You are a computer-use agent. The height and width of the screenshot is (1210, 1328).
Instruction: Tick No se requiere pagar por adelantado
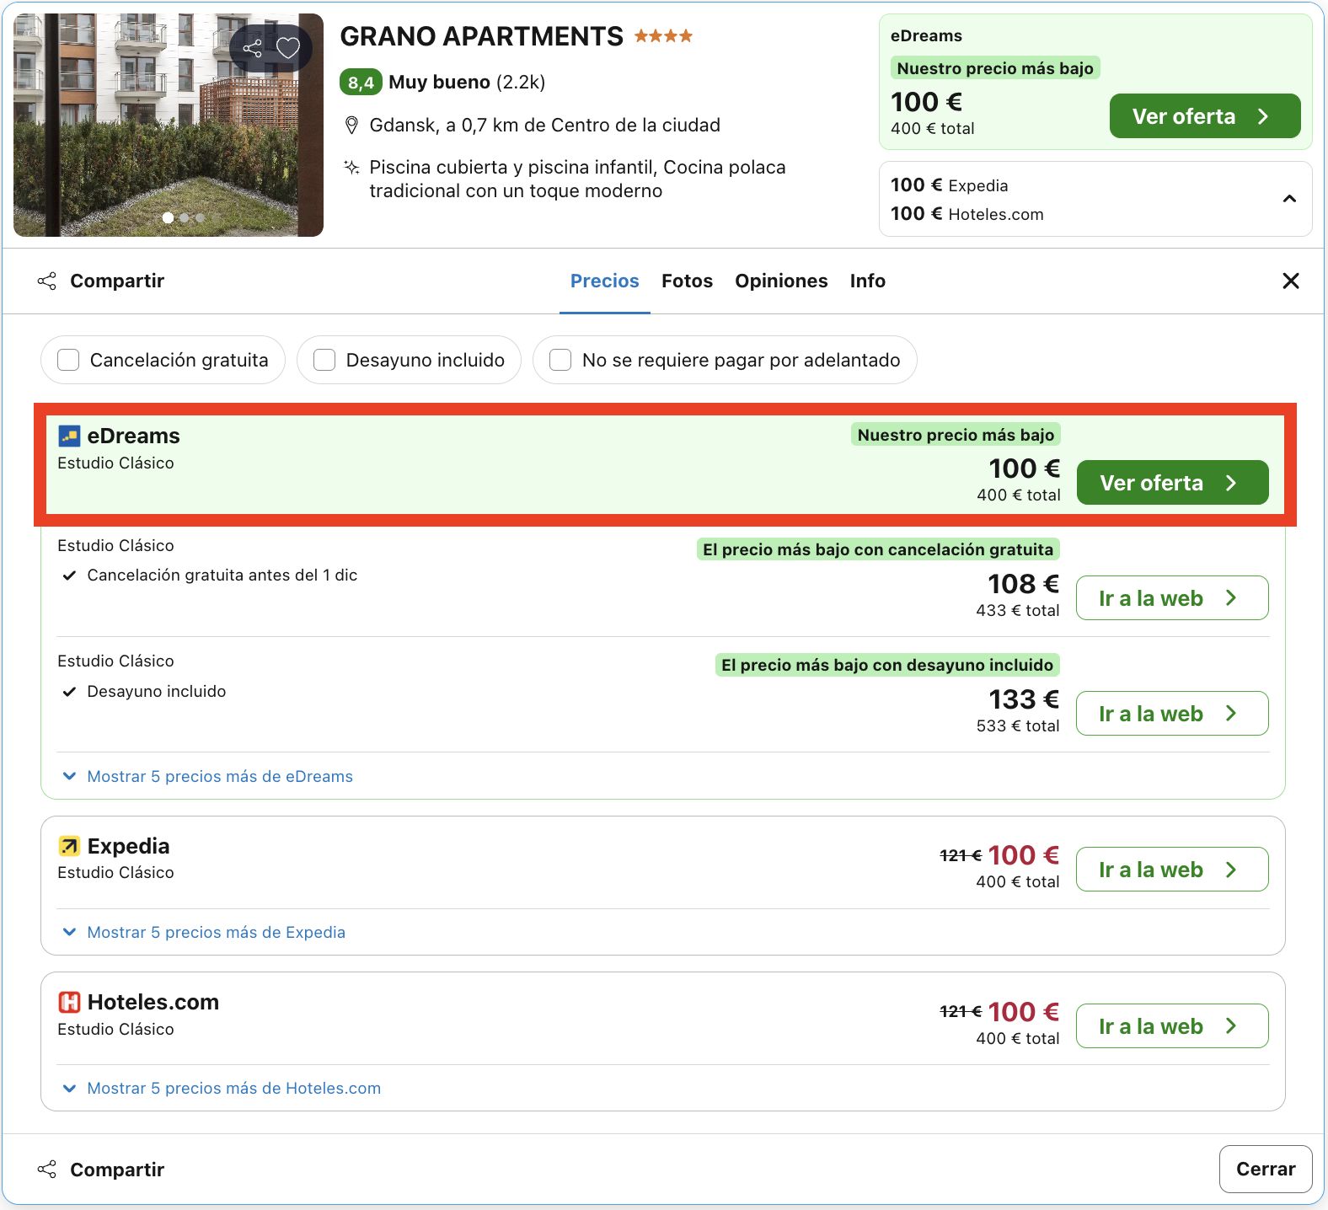click(560, 360)
